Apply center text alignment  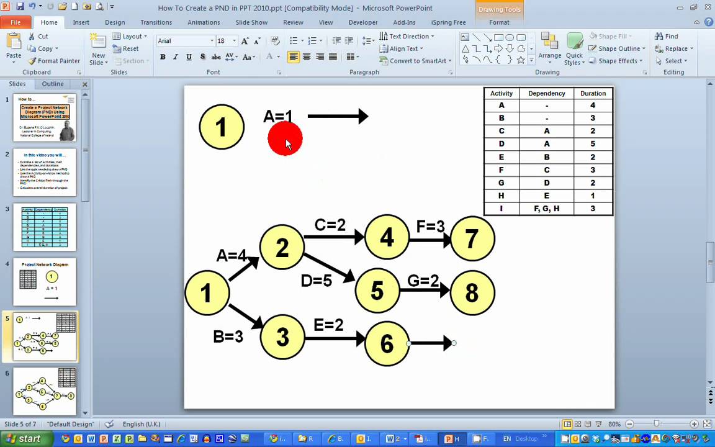pos(306,57)
